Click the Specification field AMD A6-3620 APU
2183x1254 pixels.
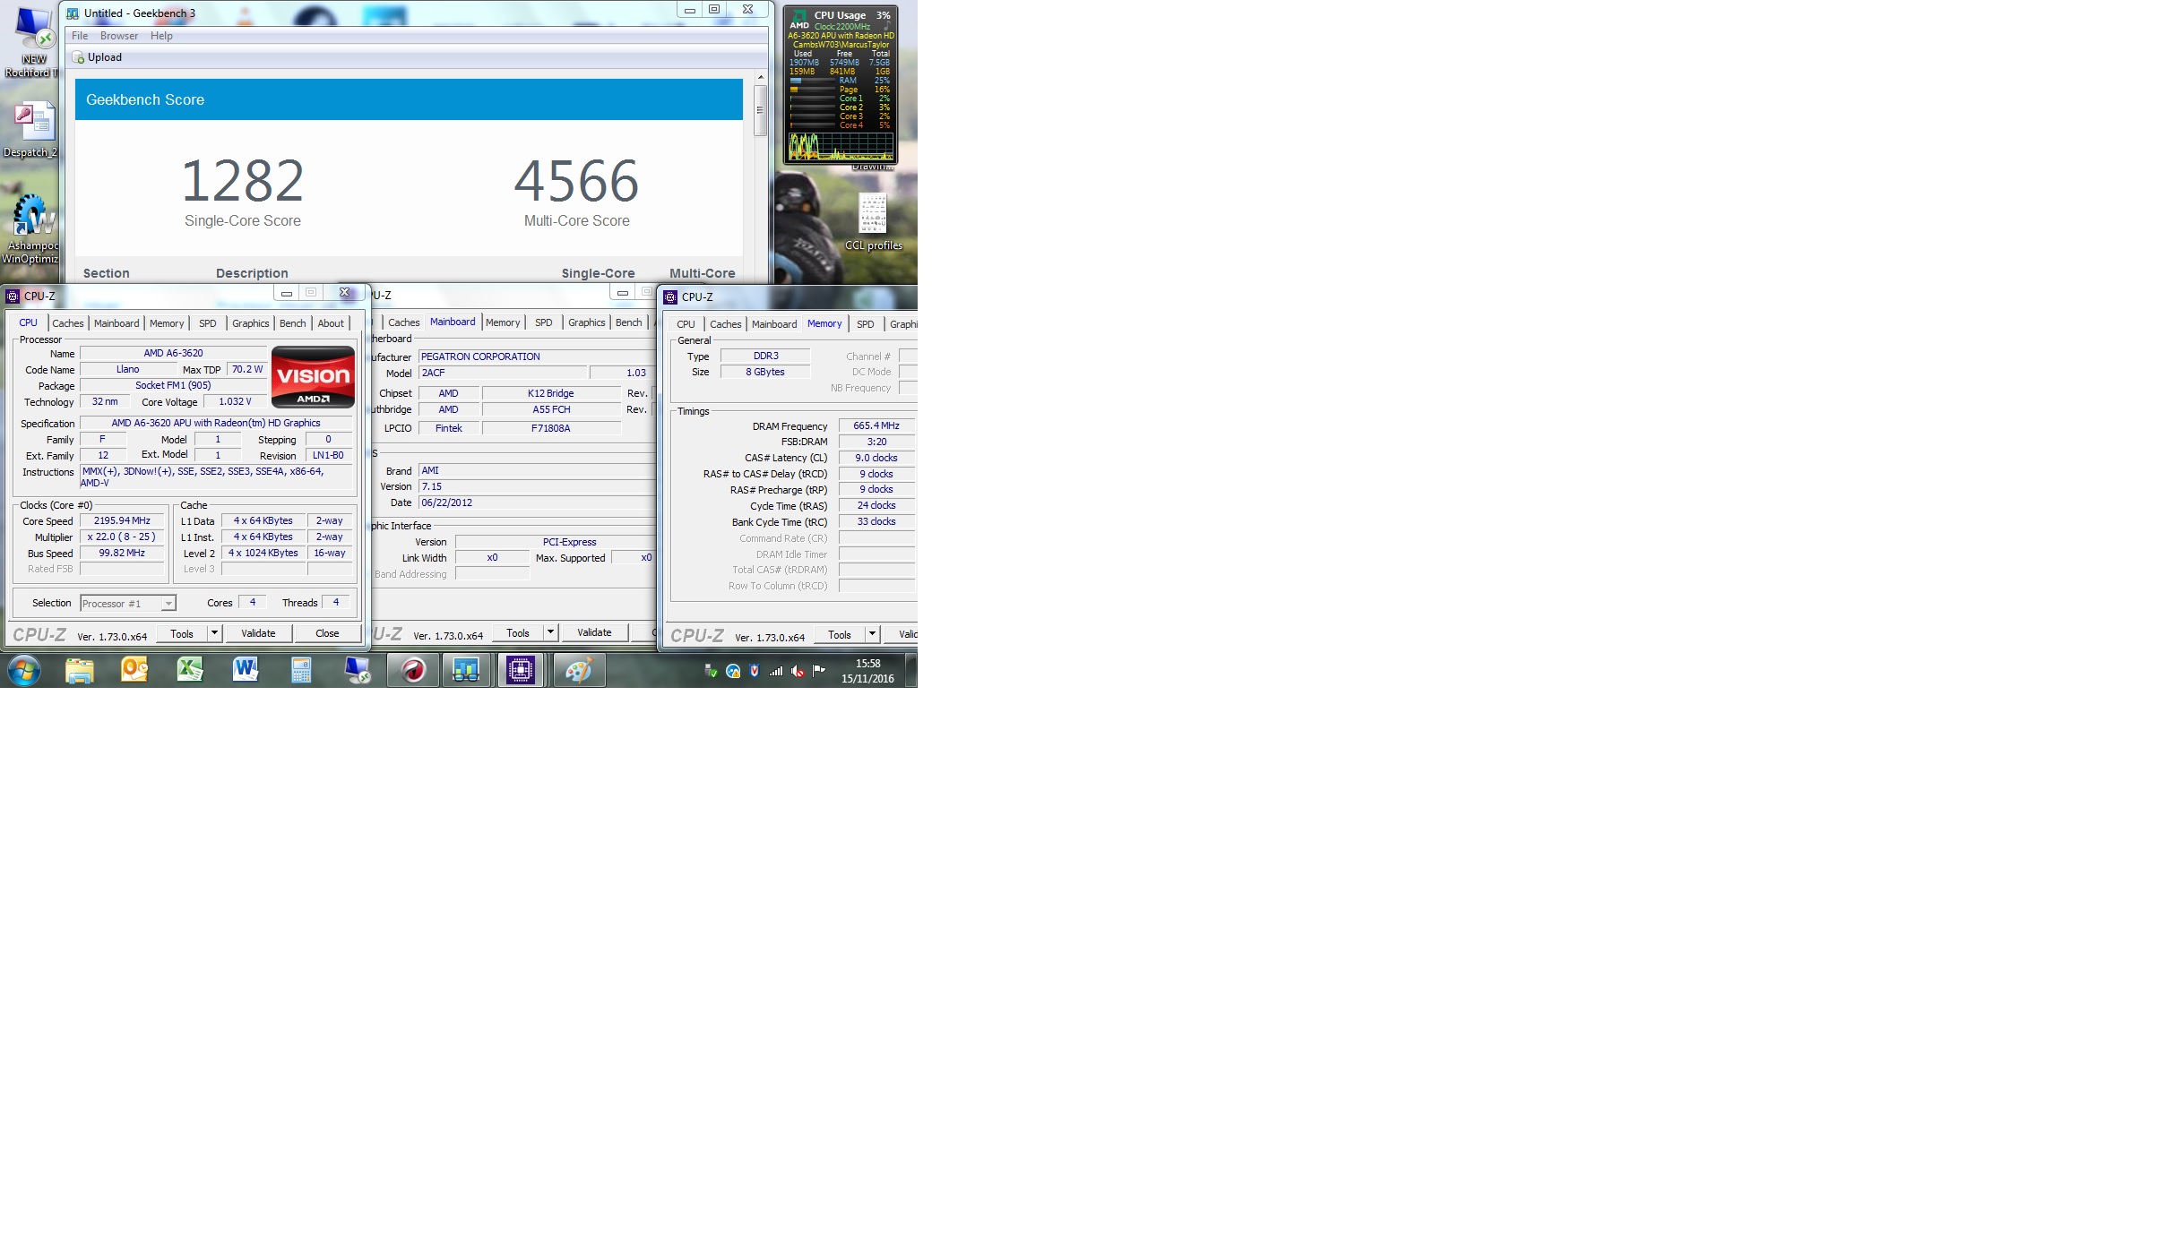click(x=216, y=423)
